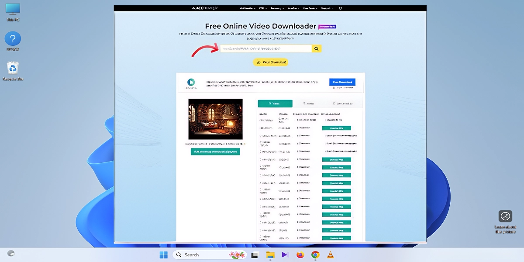524x262 pixels.
Task: Launch Firefox from the taskbar
Action: pyautogui.click(x=300, y=255)
